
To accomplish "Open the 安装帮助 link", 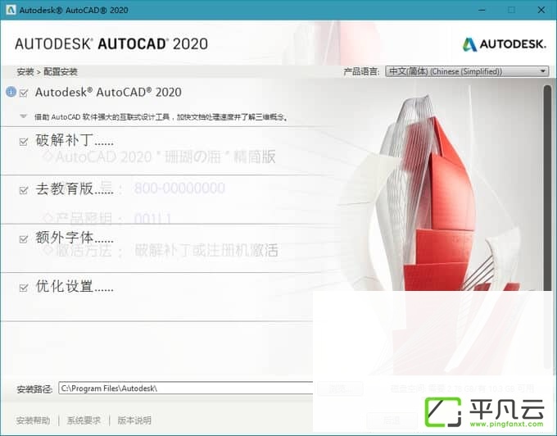I will click(33, 420).
